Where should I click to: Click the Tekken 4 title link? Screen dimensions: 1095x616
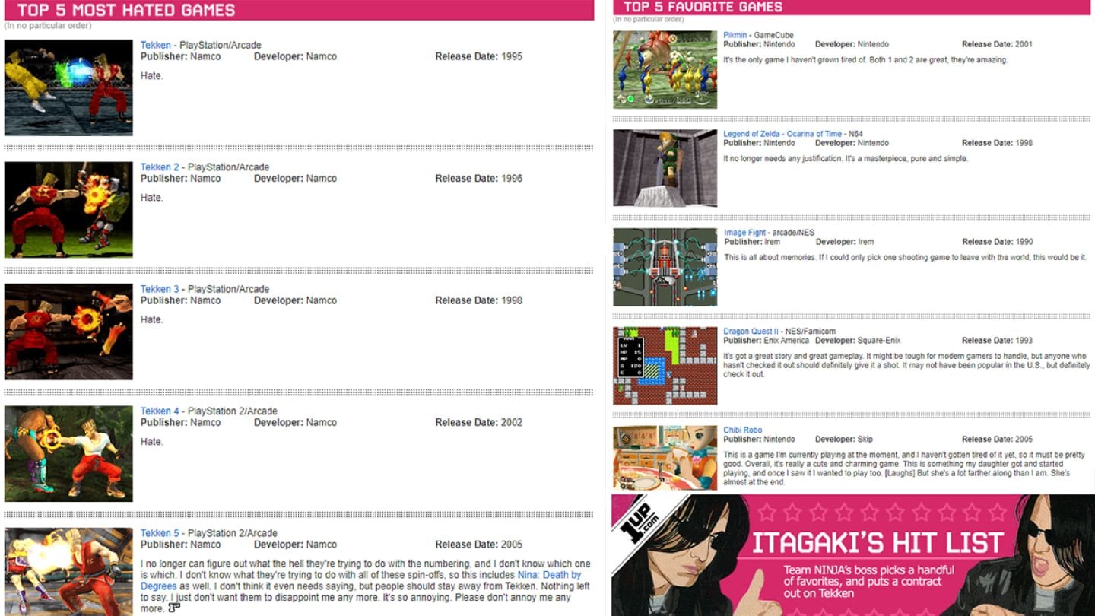[x=159, y=411]
